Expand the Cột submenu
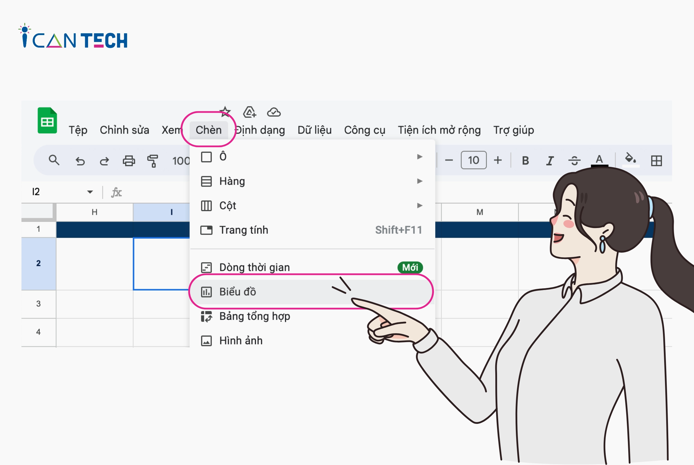 pos(312,205)
